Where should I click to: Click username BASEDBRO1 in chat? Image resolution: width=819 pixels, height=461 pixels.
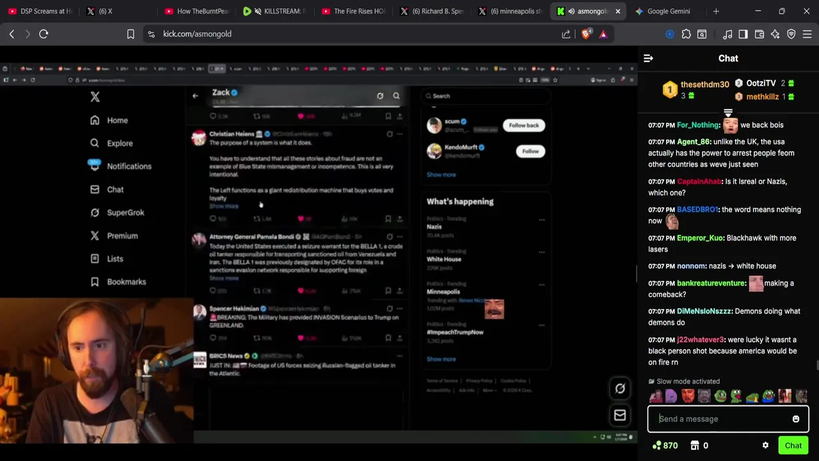tap(697, 210)
